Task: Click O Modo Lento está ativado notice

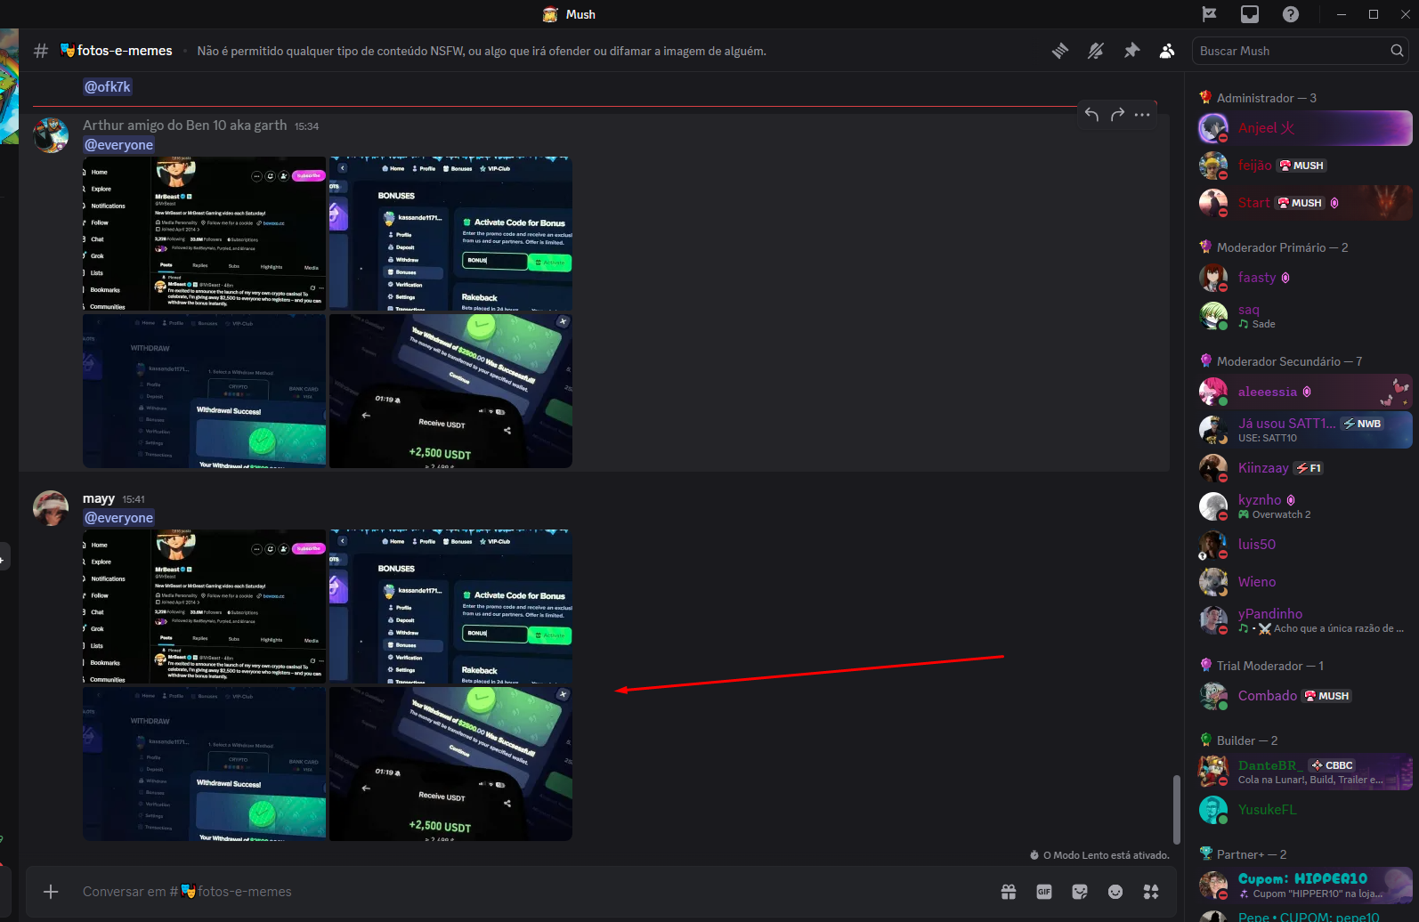Action: [1100, 855]
